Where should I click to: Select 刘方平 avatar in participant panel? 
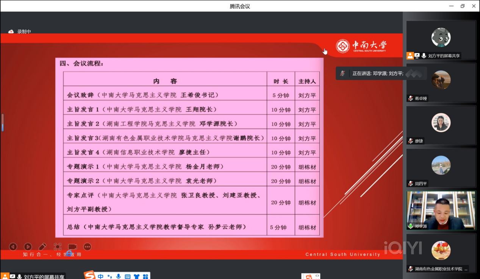tap(441, 37)
